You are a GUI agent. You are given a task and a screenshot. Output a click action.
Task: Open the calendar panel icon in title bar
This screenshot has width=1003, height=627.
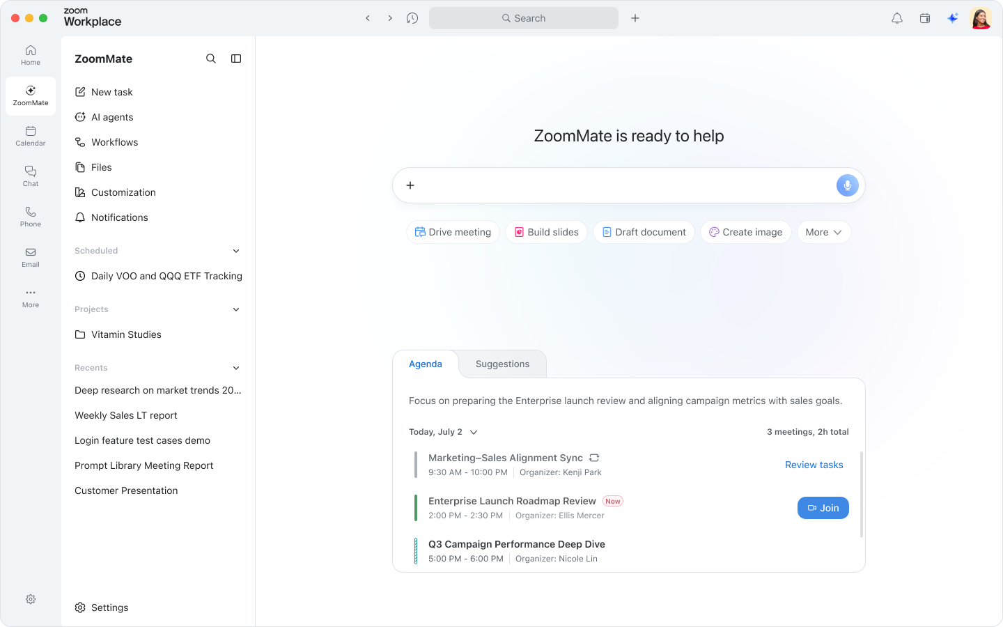pyautogui.click(x=925, y=18)
